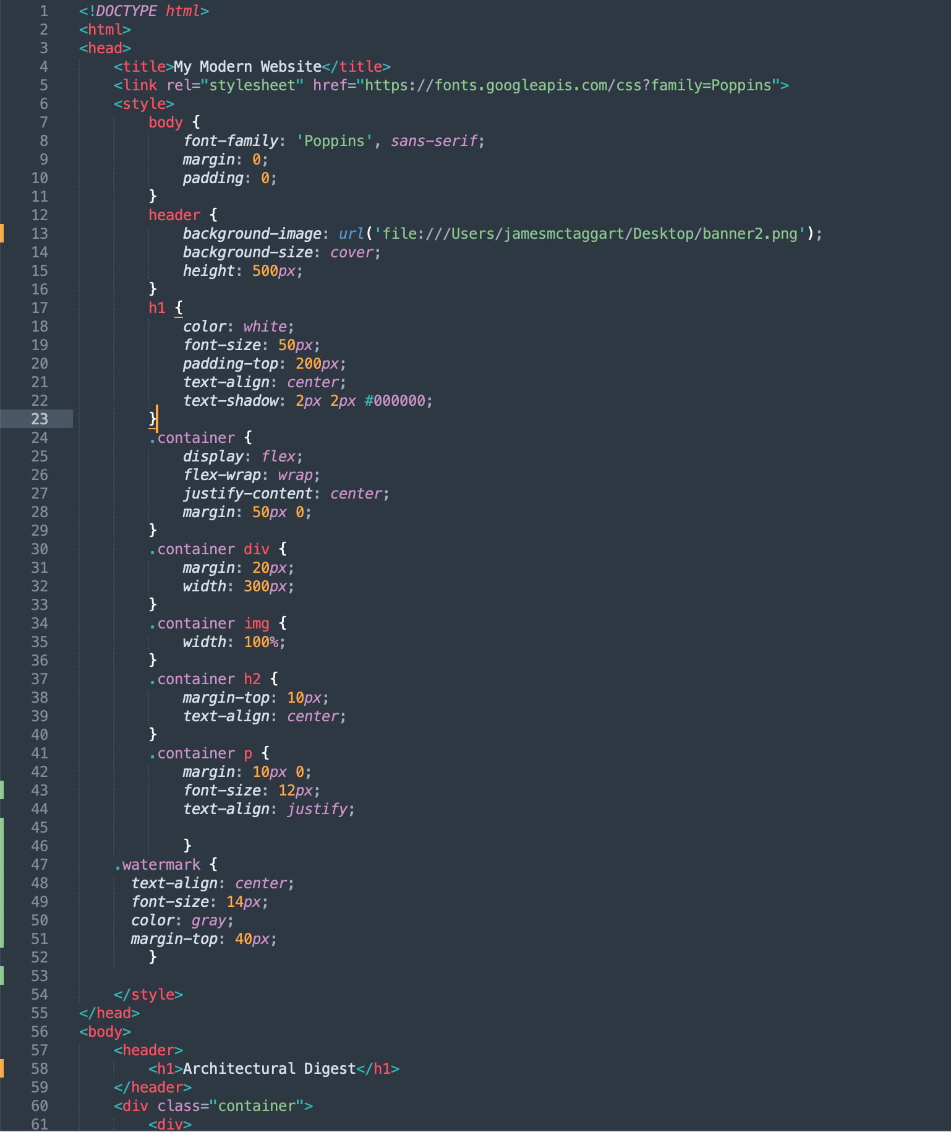Click the 'wrap' value on line 26
951x1132 pixels.
point(296,474)
